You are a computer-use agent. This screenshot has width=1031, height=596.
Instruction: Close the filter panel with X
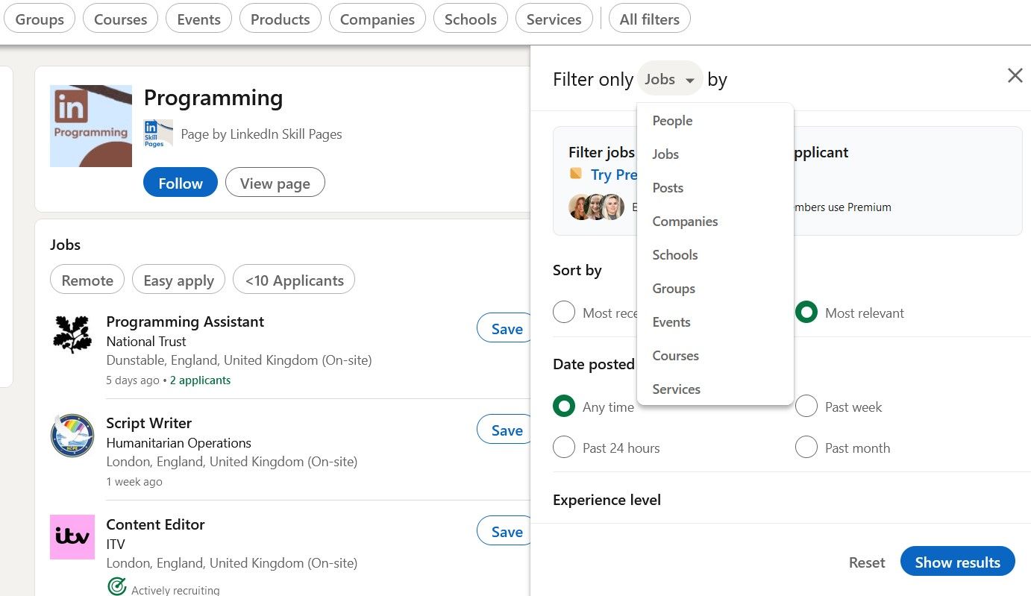click(x=1015, y=75)
